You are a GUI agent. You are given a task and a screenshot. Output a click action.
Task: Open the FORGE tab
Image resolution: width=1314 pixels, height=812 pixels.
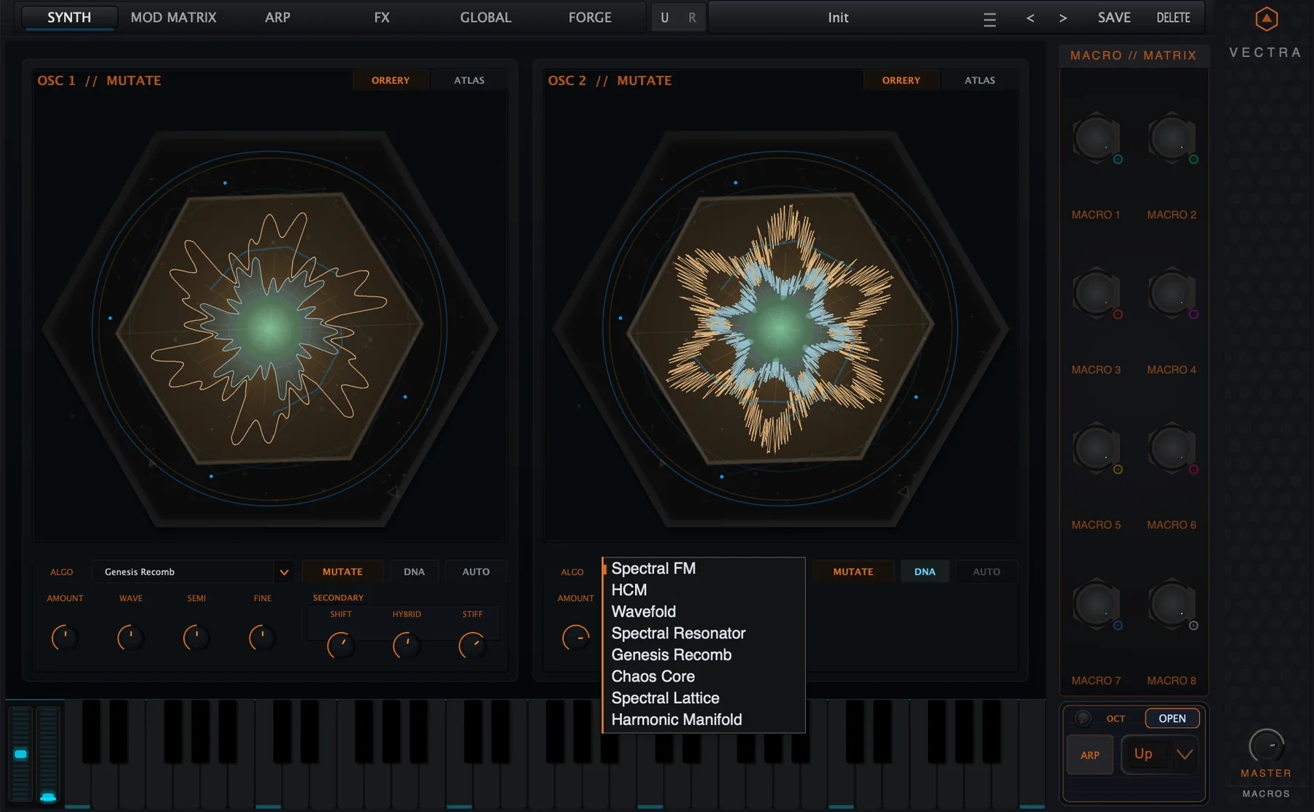tap(590, 18)
